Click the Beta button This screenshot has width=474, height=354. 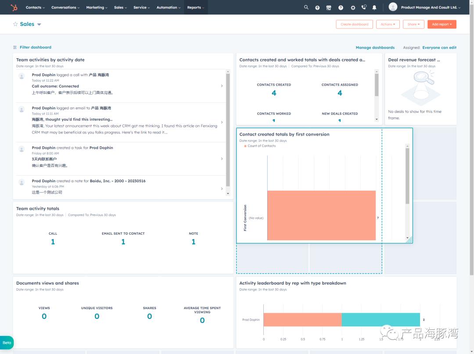pos(7,343)
